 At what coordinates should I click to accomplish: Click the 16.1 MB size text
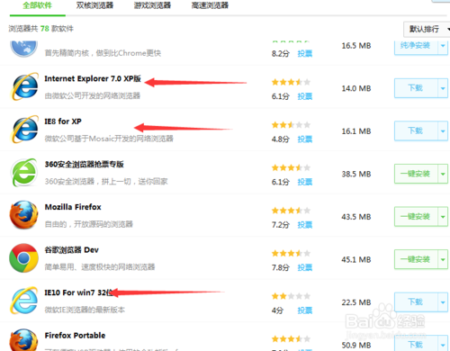coord(356,131)
